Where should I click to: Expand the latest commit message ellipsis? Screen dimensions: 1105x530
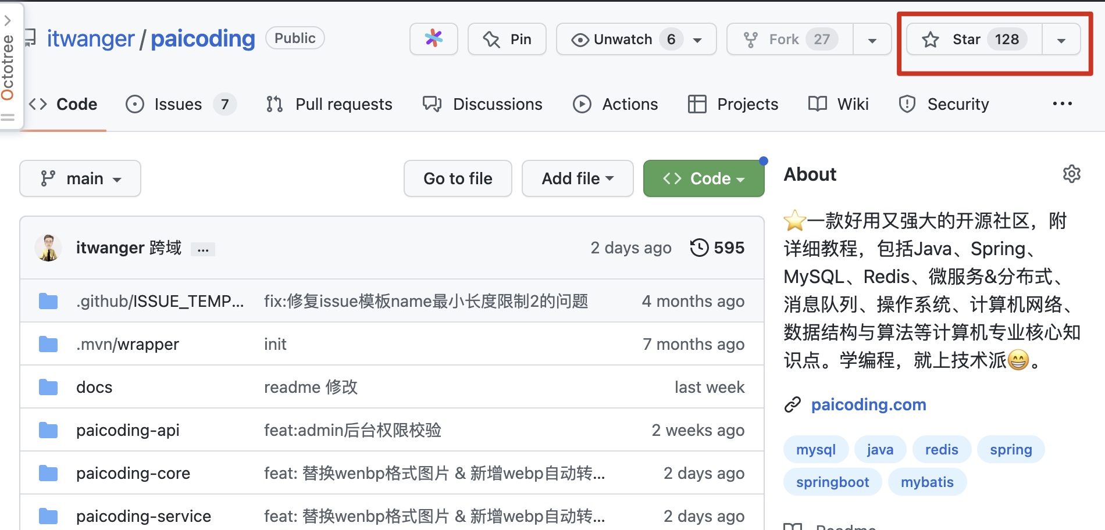(203, 249)
